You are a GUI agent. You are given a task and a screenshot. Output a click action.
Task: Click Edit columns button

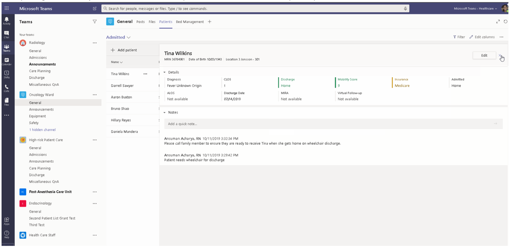click(482, 37)
